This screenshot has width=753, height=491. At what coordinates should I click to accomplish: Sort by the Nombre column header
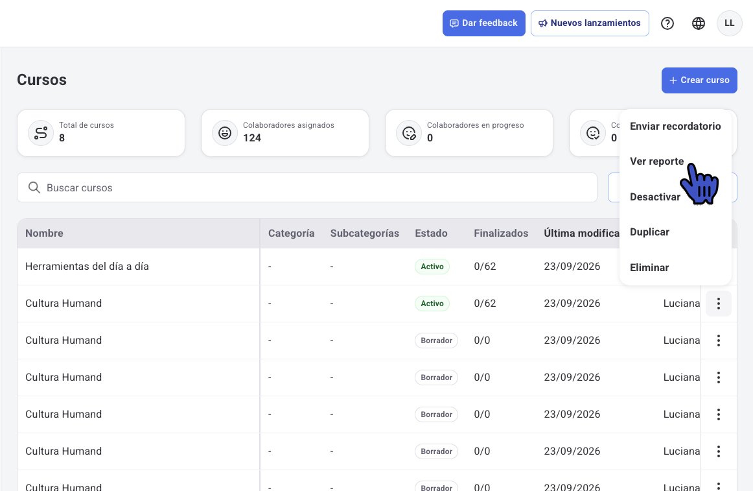[x=44, y=234]
